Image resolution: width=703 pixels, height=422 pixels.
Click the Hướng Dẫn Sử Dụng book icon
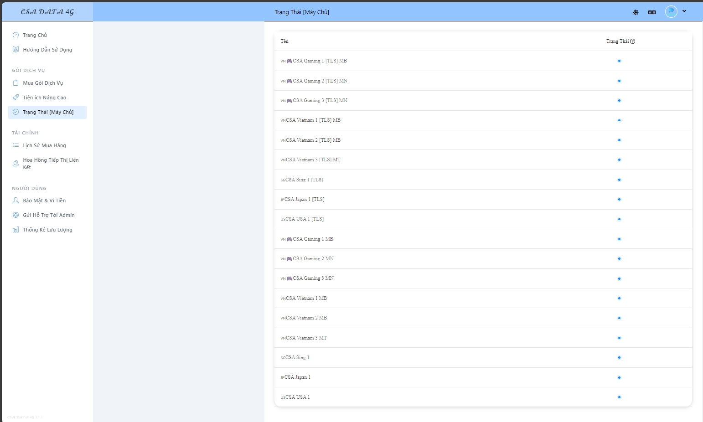tap(16, 50)
